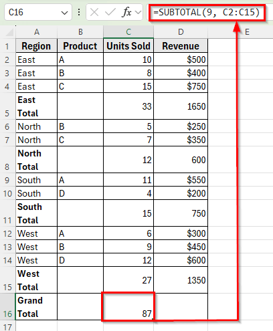The width and height of the screenshot is (273, 331).
Task: Cancel the formula entry with X icon
Action: coord(94,12)
